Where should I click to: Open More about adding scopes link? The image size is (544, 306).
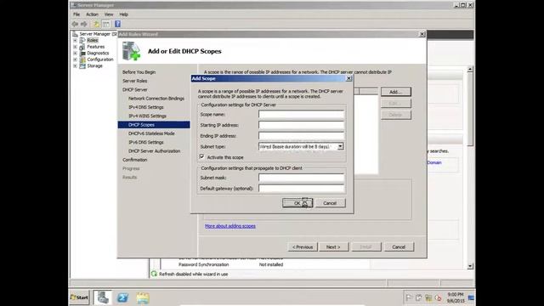point(230,226)
